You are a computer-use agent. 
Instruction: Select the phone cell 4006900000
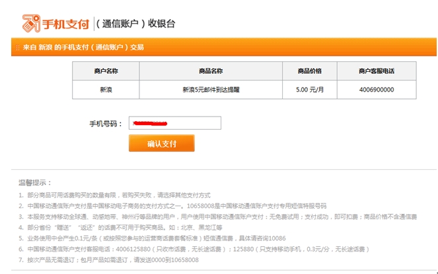click(377, 90)
